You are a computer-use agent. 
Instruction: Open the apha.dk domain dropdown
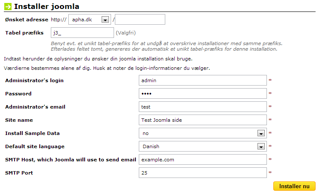(x=90, y=20)
